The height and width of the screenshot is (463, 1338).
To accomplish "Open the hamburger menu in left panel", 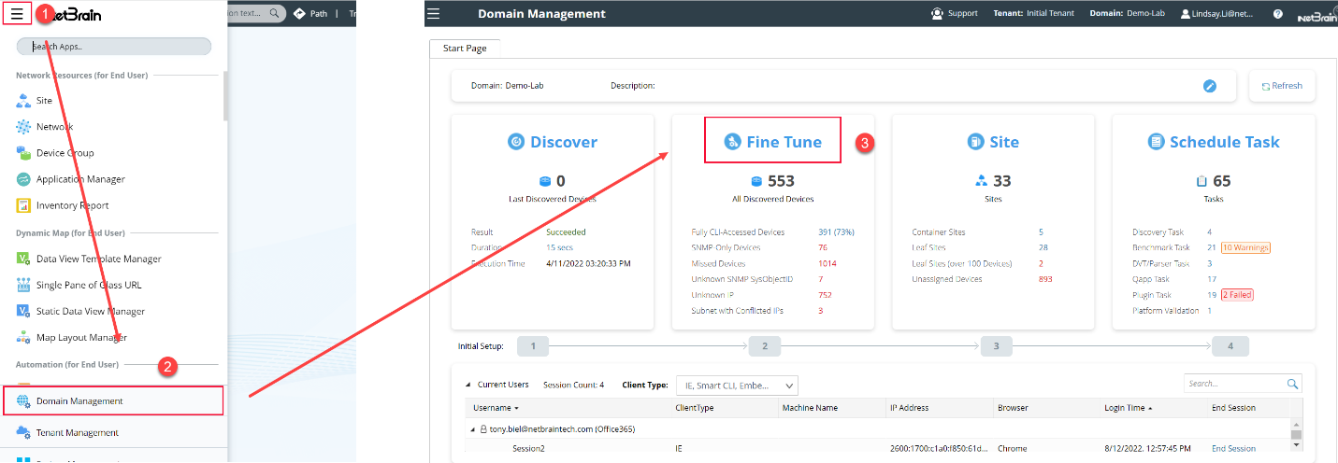I will pos(17,14).
